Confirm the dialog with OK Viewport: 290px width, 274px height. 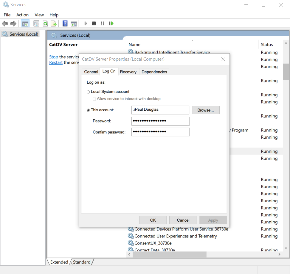click(153, 220)
